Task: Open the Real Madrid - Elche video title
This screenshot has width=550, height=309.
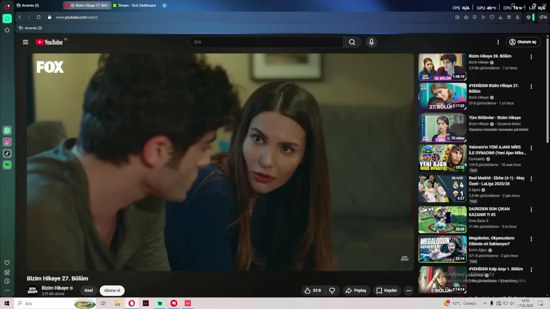Action: click(496, 181)
